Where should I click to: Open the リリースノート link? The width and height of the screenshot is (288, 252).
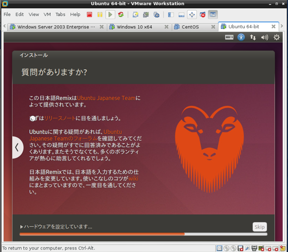tap(60, 118)
